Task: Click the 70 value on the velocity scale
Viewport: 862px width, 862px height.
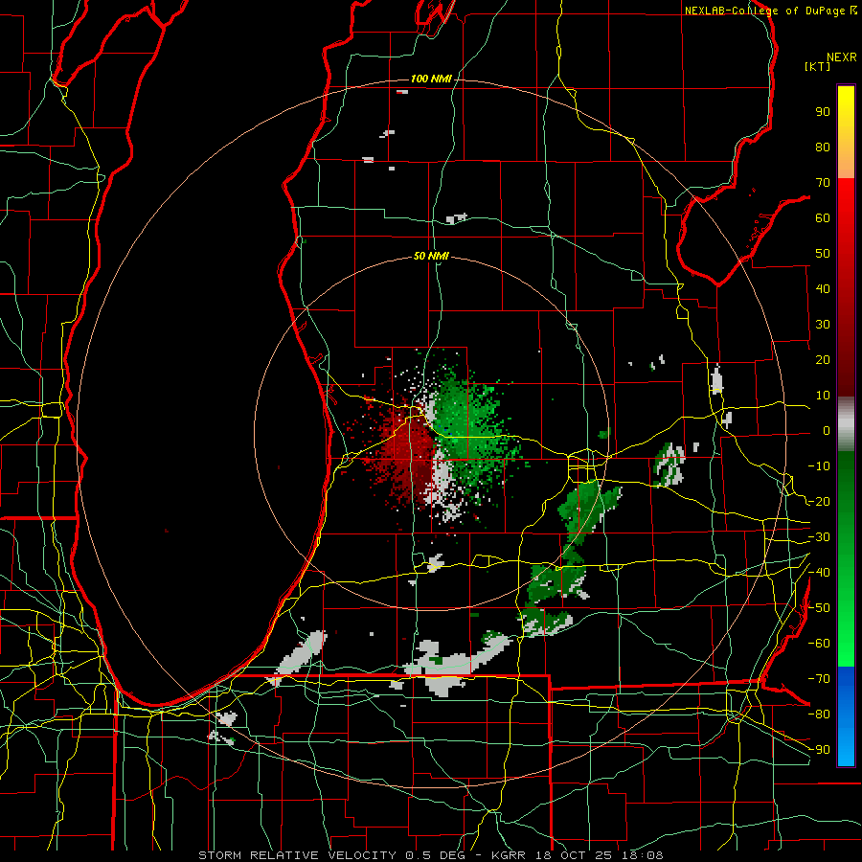Action: [x=823, y=183]
